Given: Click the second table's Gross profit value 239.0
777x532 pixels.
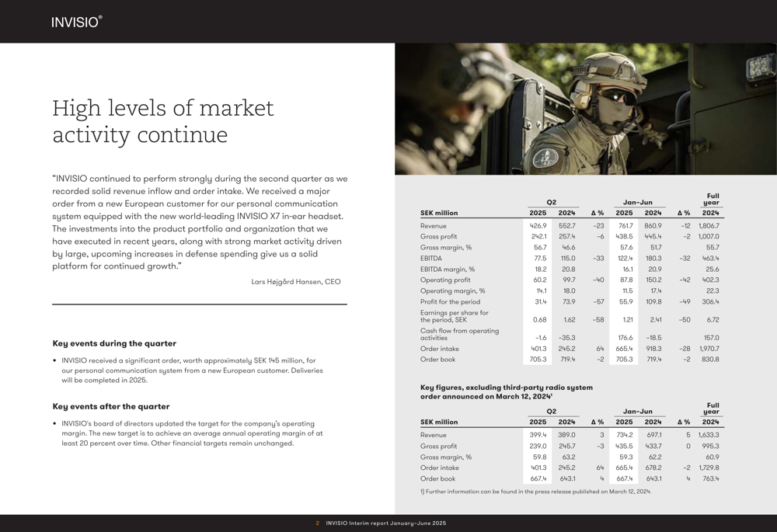Looking at the screenshot, I should coord(538,446).
